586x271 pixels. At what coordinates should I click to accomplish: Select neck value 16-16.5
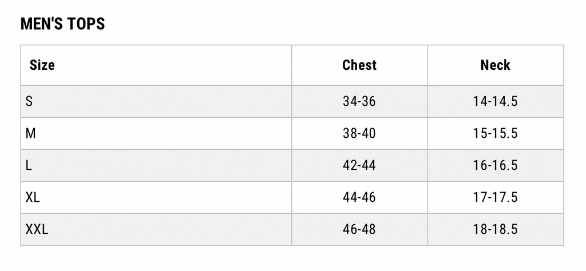(x=496, y=165)
